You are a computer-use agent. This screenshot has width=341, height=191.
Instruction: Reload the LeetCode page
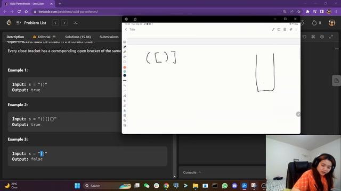19,12
